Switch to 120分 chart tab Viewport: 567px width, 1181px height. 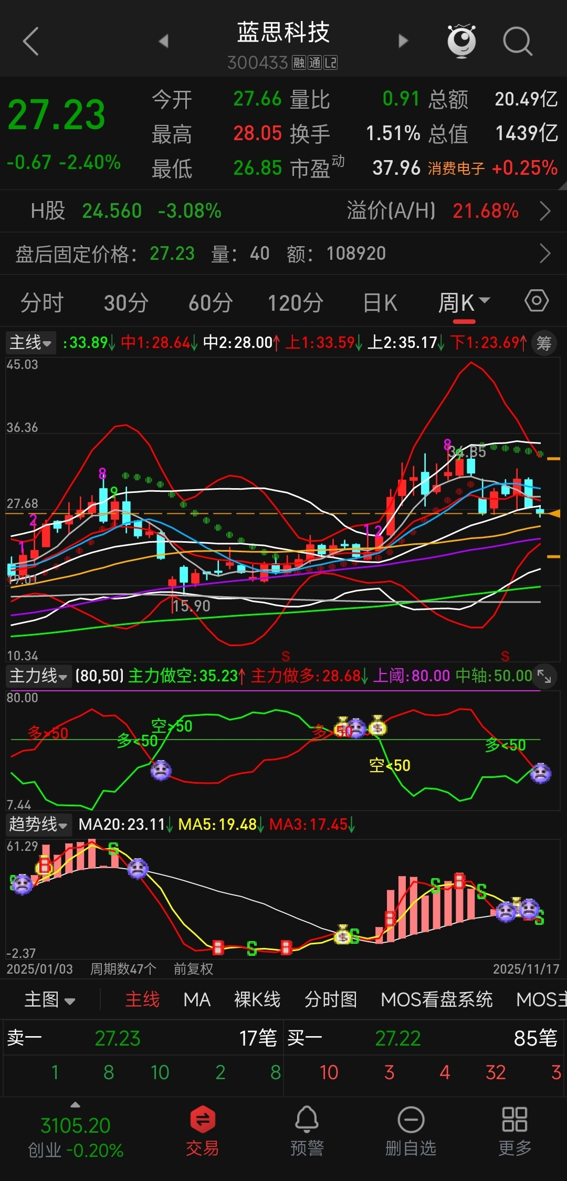296,303
